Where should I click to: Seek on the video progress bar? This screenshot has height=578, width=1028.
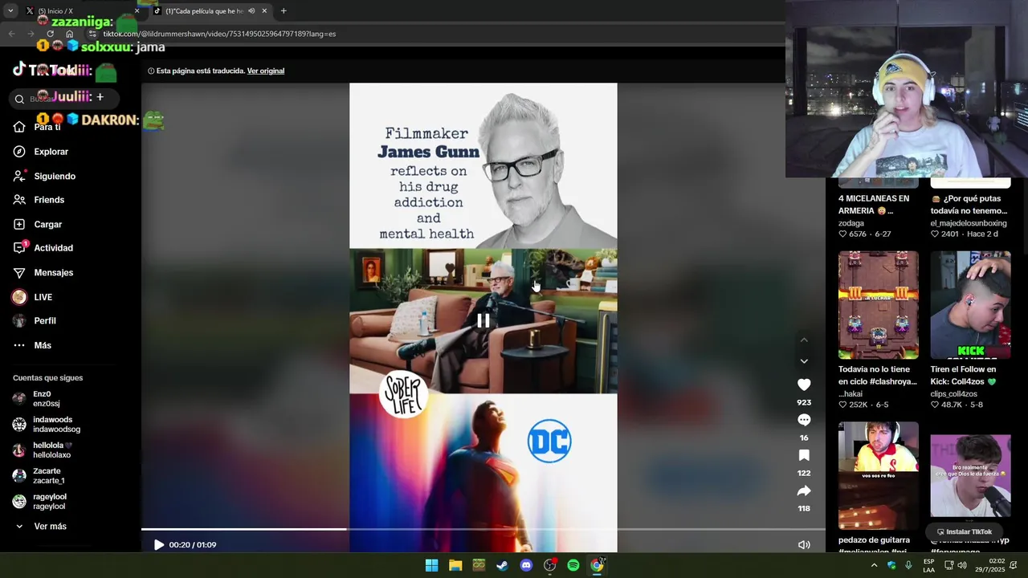pos(483,529)
